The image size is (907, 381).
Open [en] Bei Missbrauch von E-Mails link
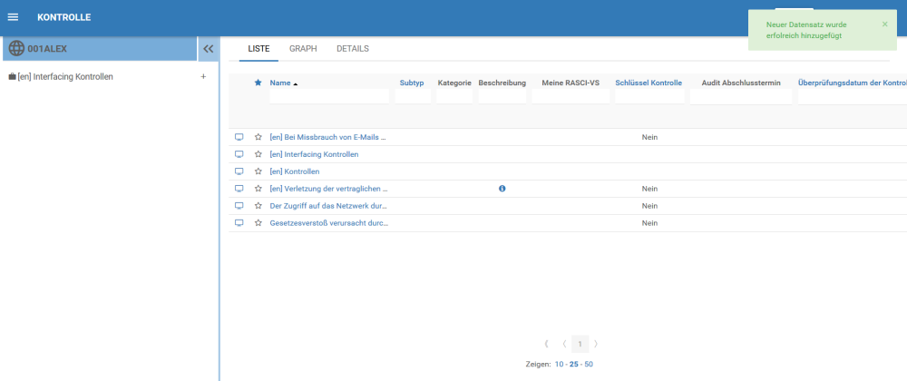[x=328, y=137]
